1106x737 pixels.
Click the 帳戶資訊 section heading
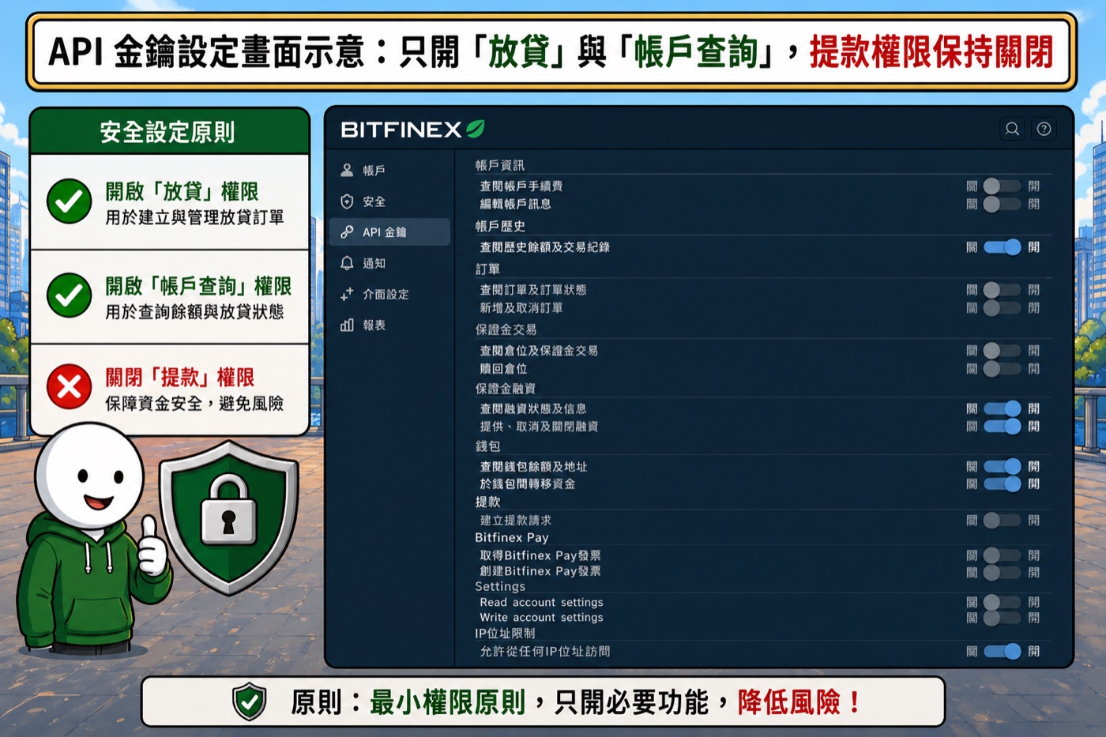click(499, 165)
